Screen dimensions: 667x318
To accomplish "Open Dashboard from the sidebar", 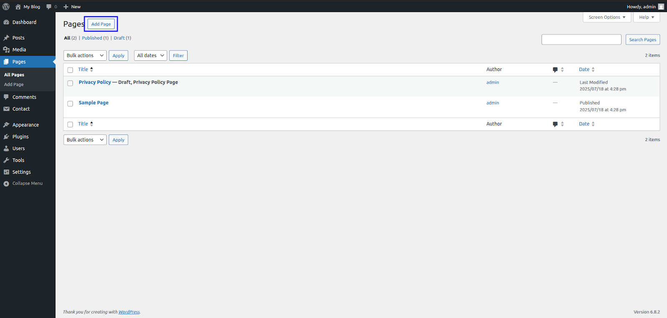I will (x=24, y=22).
